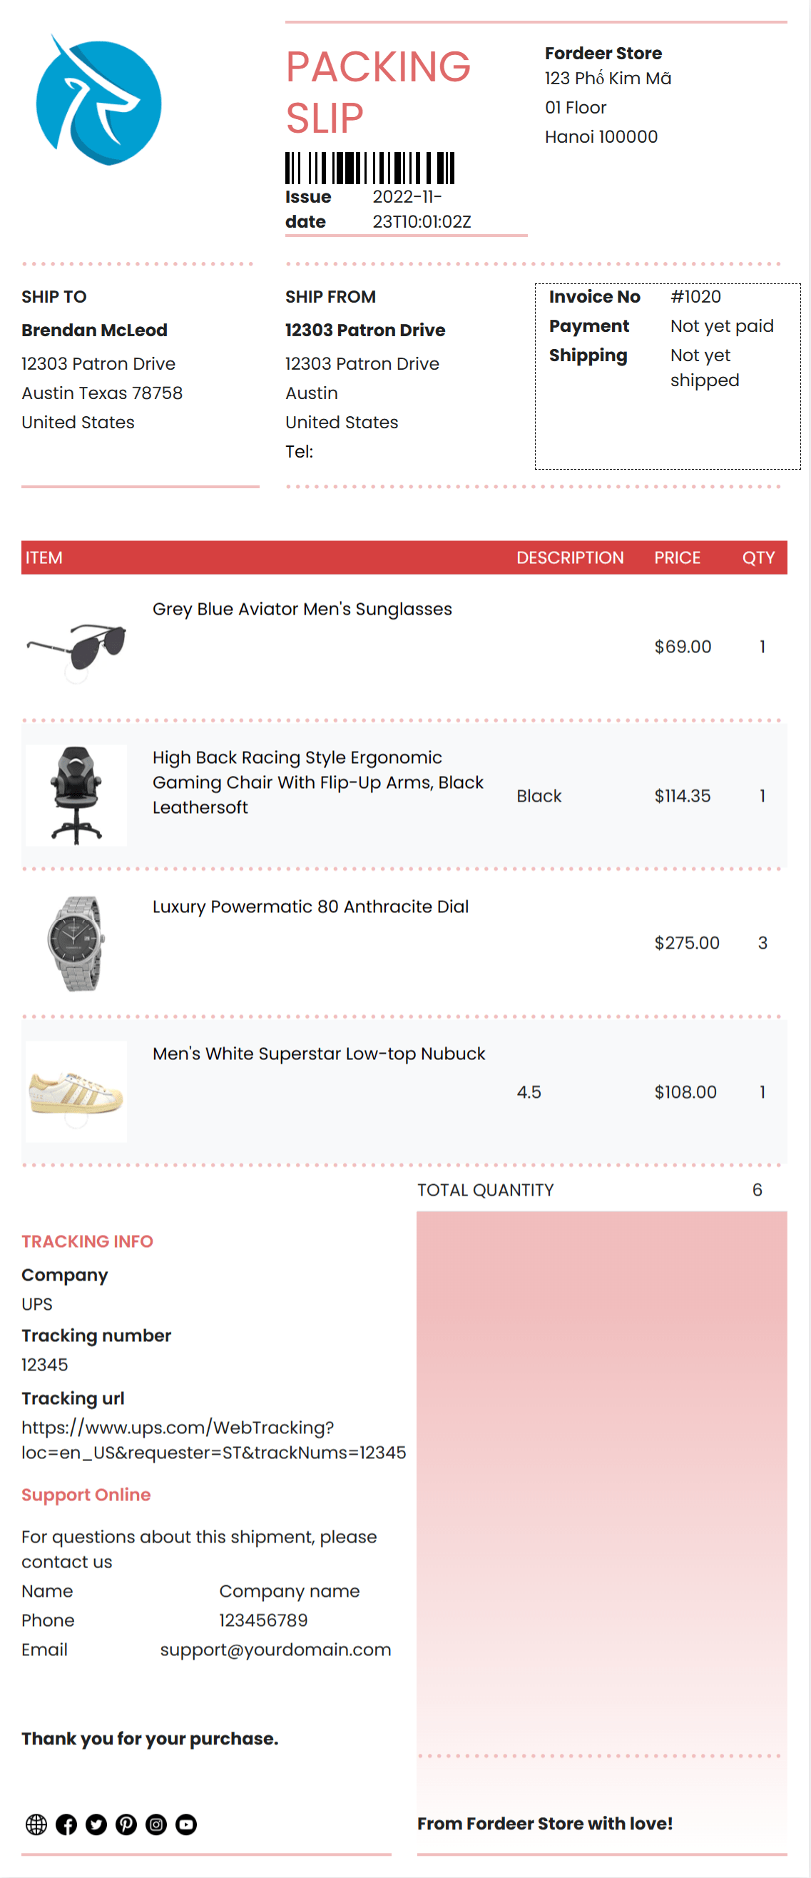
Task: Open the Twitter social icon
Action: pyautogui.click(x=96, y=1823)
